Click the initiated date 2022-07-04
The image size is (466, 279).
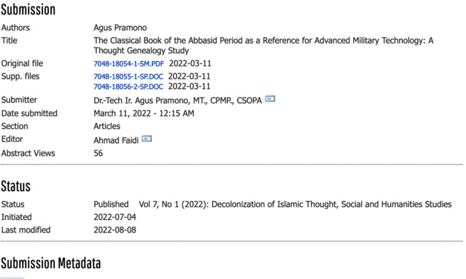click(x=115, y=217)
